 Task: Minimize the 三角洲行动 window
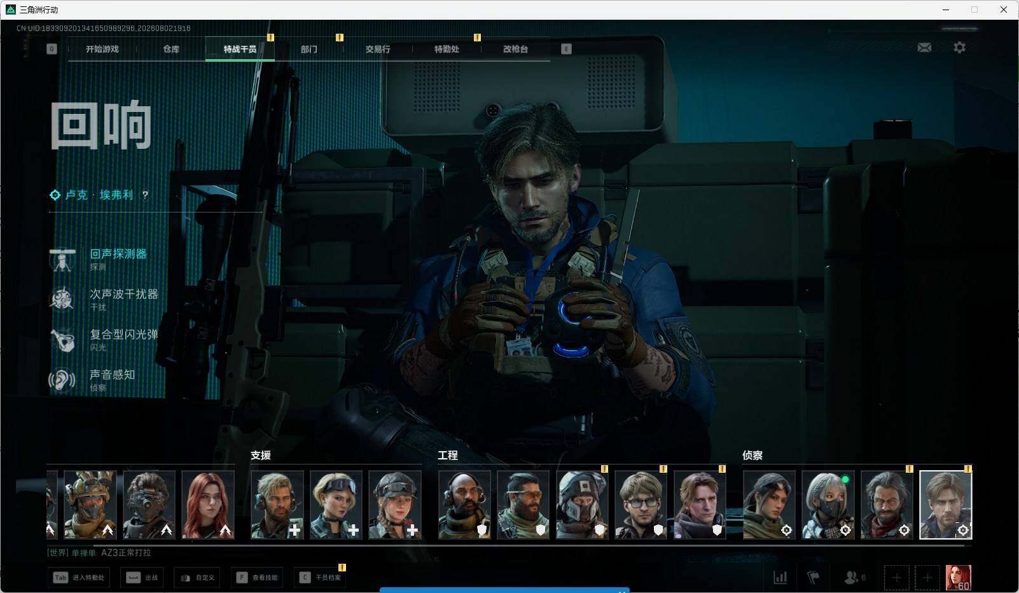pos(946,10)
